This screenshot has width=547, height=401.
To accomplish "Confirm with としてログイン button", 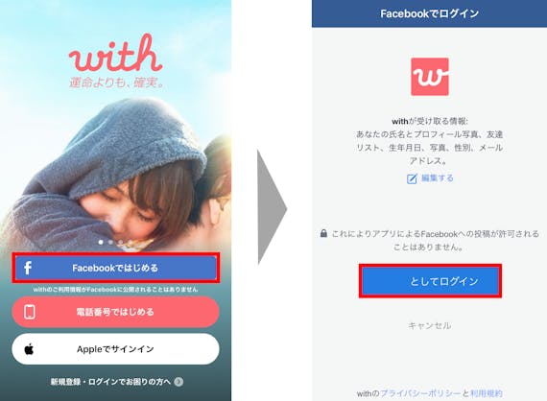I will pyautogui.click(x=430, y=281).
